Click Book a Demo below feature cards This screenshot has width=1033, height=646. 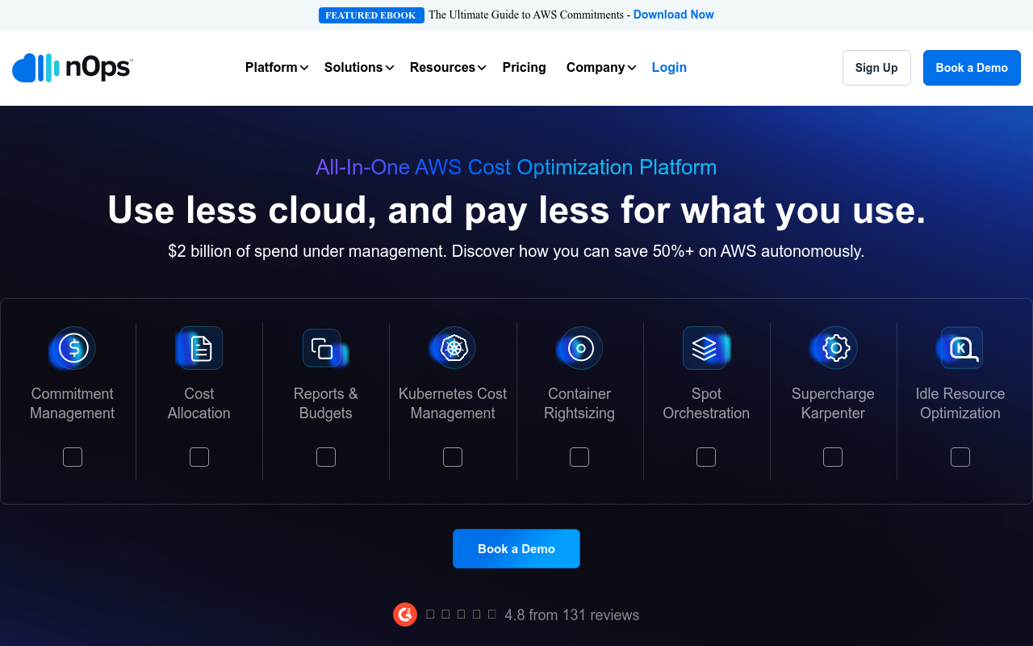[516, 549]
